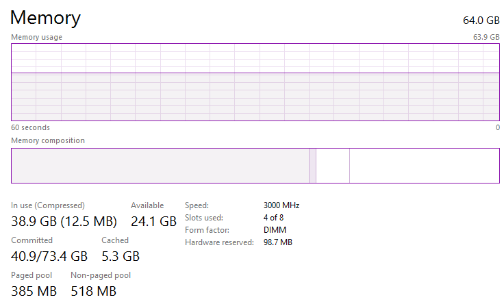Click the Memory composition label
The height and width of the screenshot is (304, 504).
coord(48,140)
